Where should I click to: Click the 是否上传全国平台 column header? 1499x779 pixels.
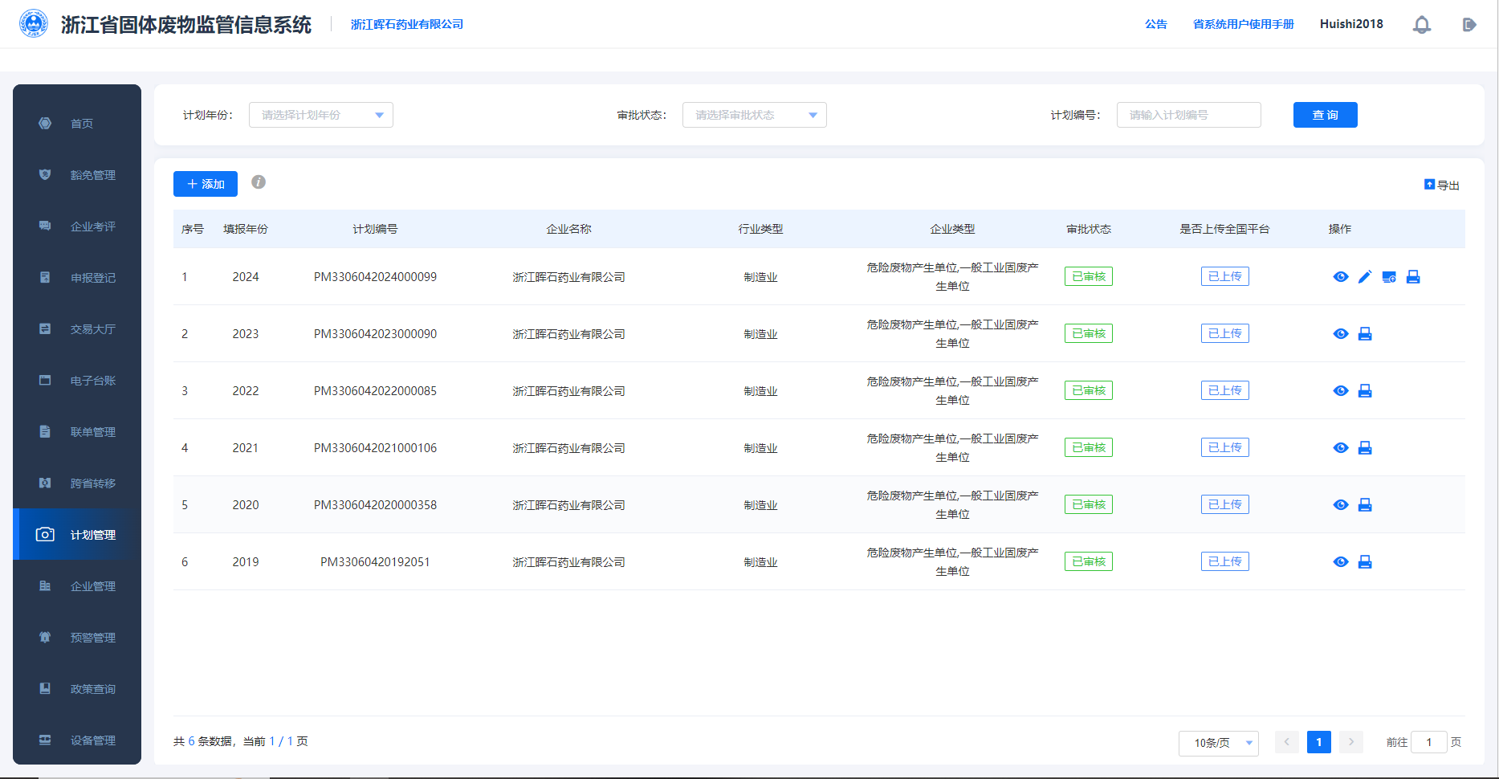(1224, 229)
